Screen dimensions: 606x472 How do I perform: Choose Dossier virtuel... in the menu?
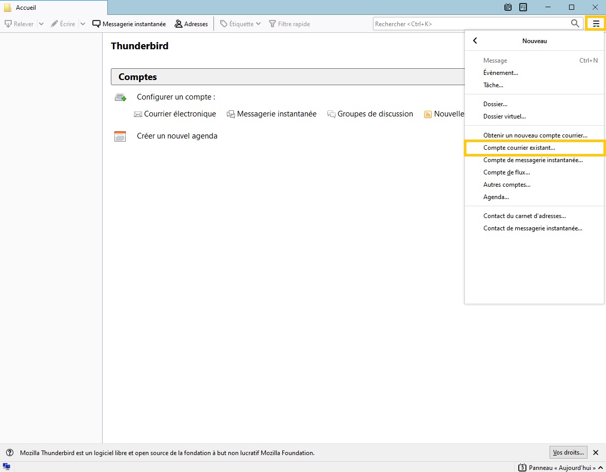(535, 116)
